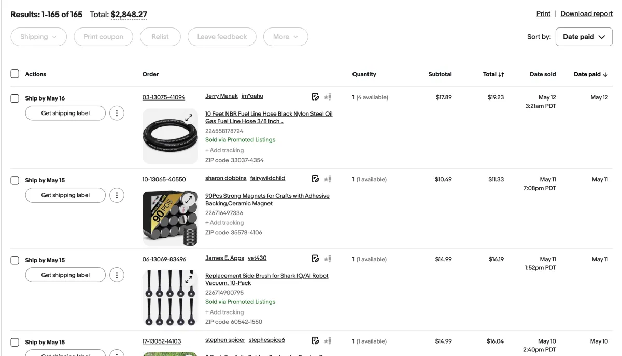Get shipping label for order 06-13069-83496
Screen dimensions: 622x356
65,275
